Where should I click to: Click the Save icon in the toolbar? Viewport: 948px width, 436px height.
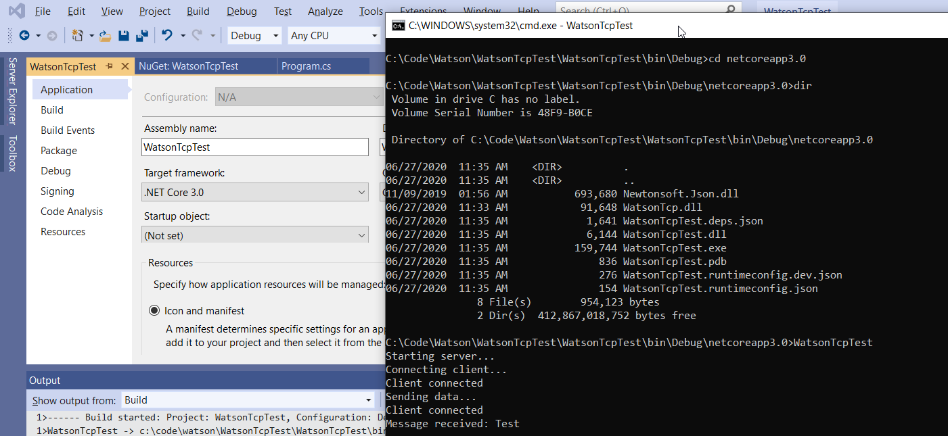pos(125,35)
